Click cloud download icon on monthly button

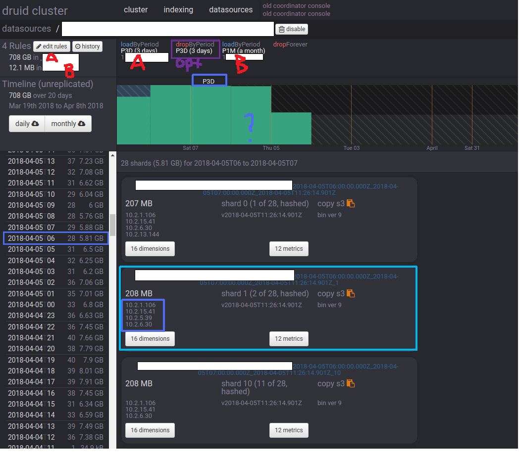click(81, 123)
